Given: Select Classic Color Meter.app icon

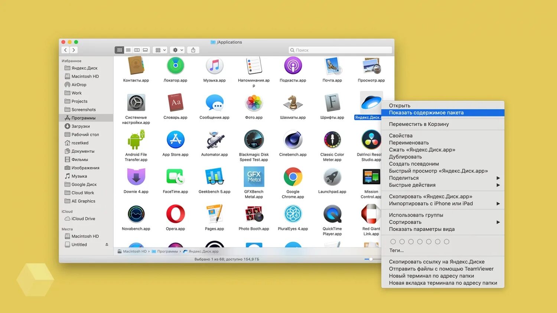Looking at the screenshot, I should point(332,140).
